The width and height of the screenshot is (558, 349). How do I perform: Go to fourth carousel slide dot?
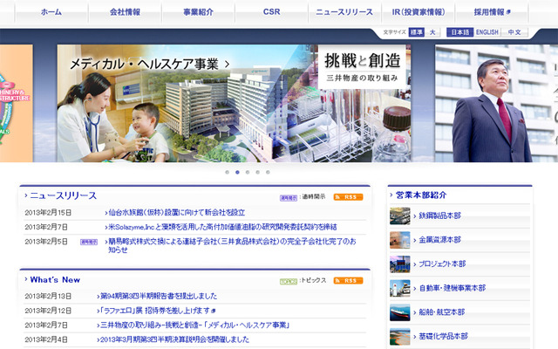click(x=258, y=173)
